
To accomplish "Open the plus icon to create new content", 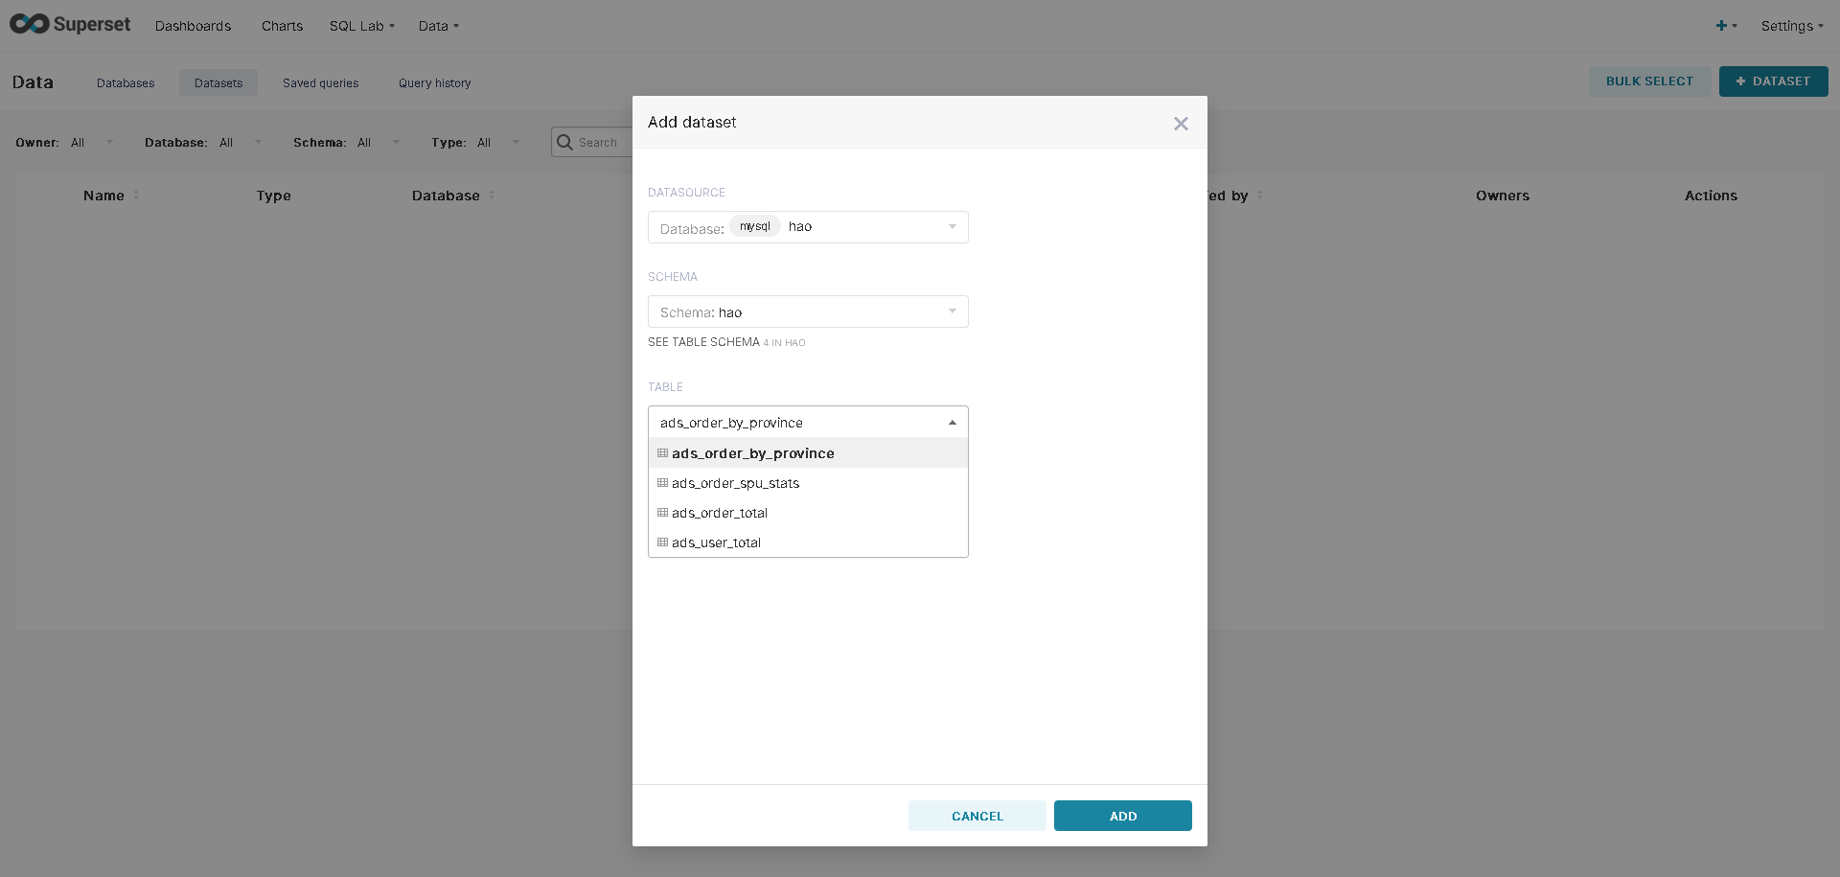I will 1724,26.
